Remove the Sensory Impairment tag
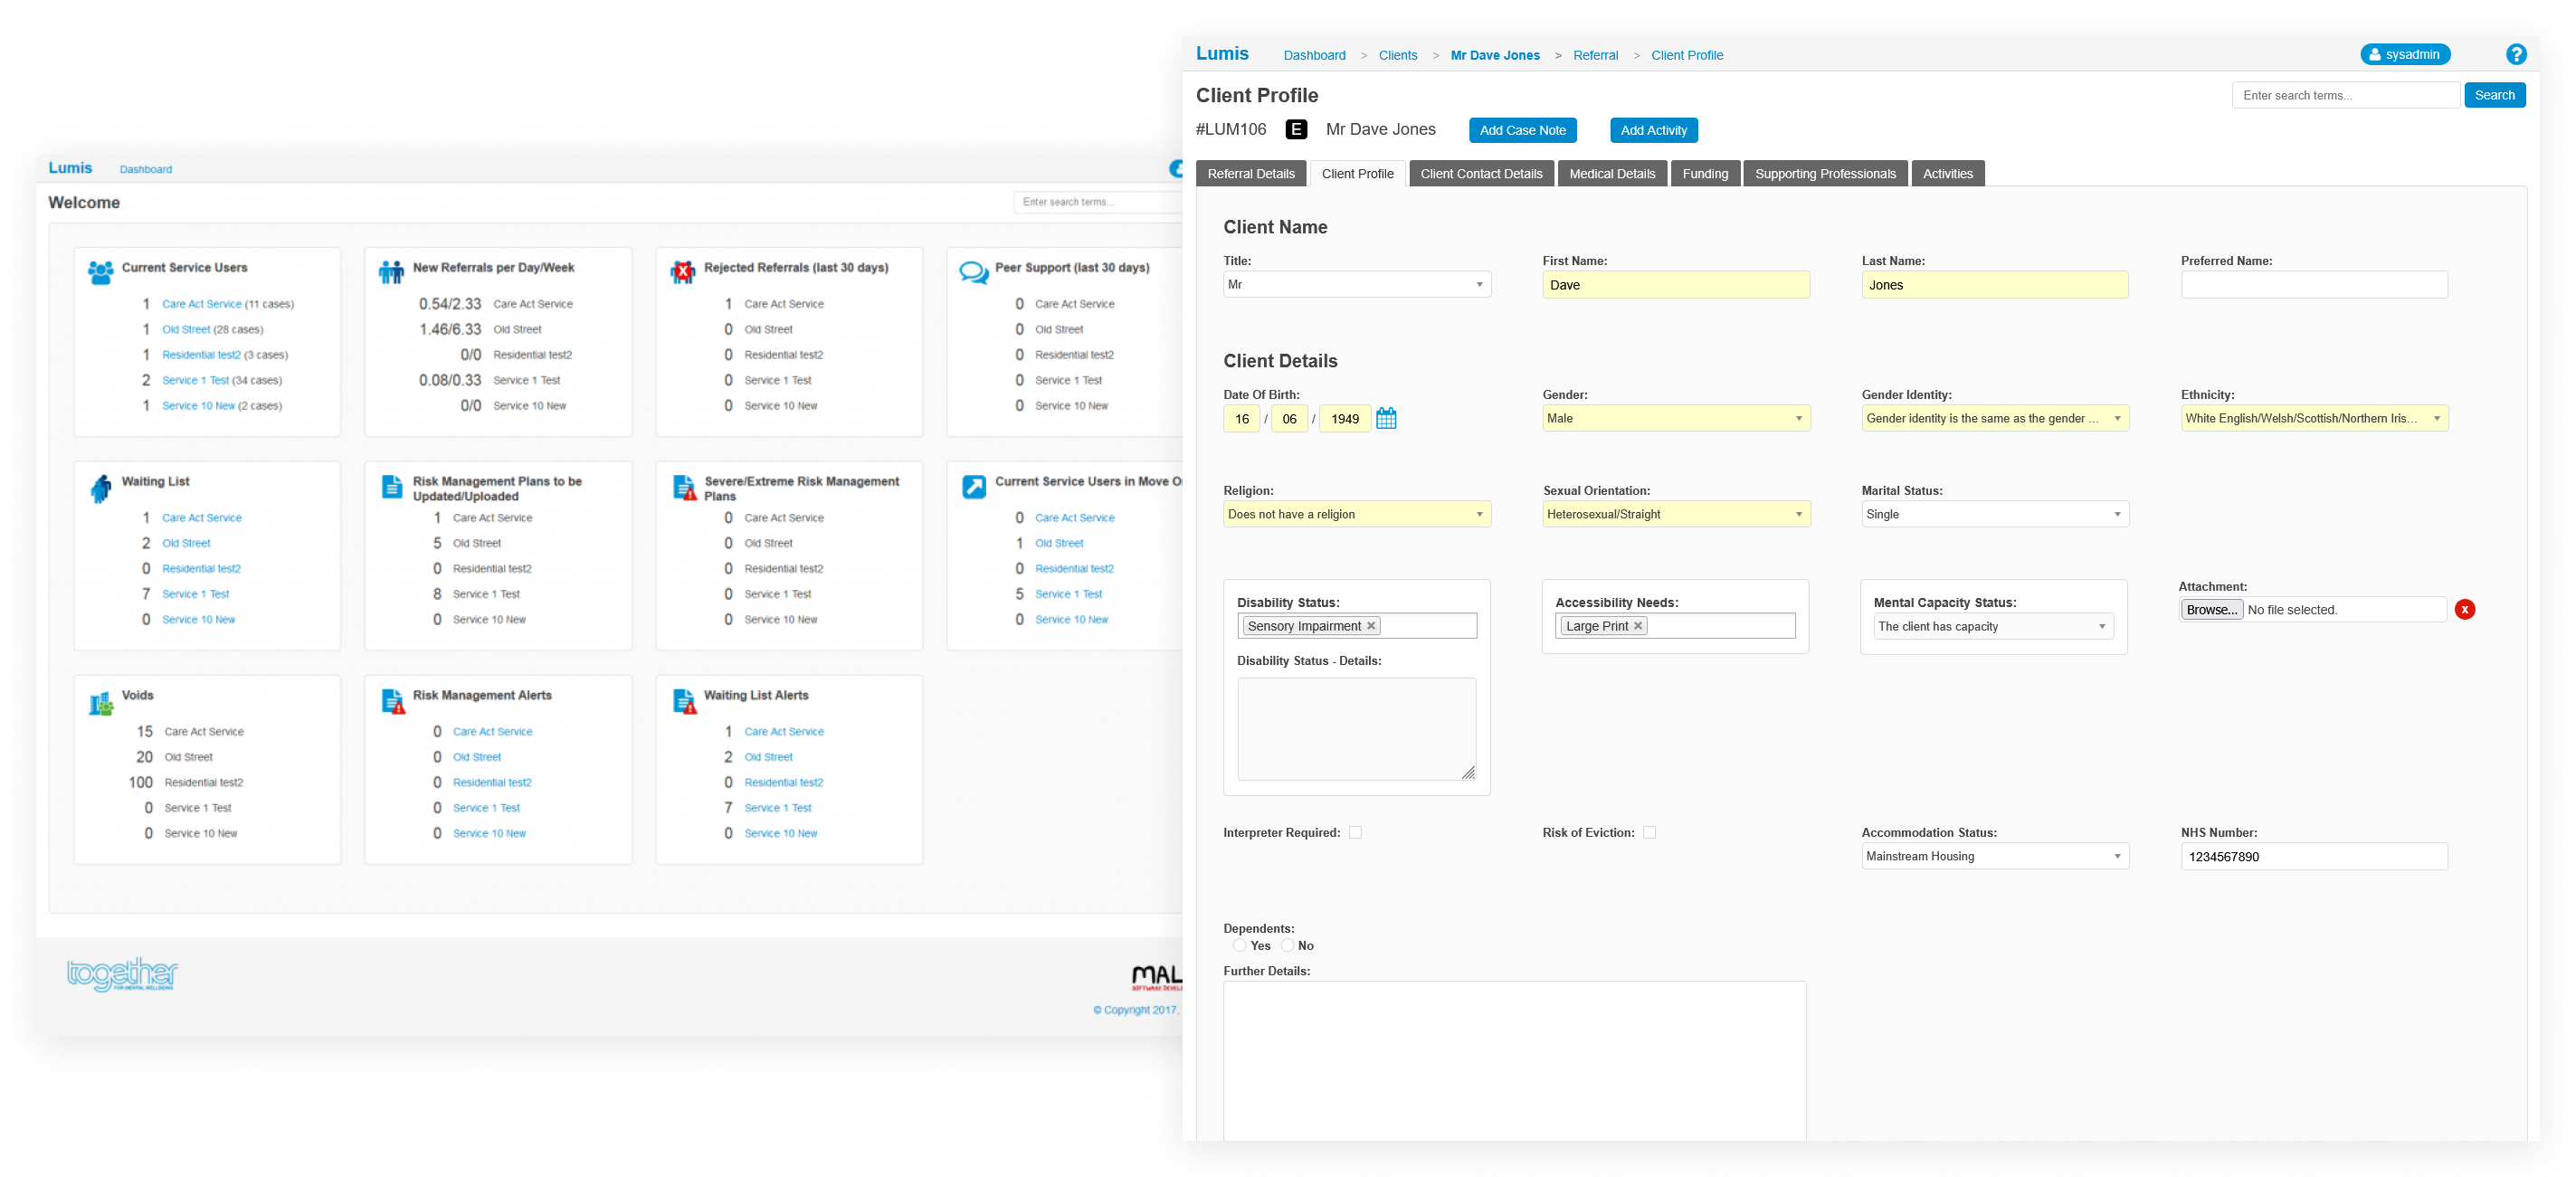The height and width of the screenshot is (1177, 2576). point(1371,626)
